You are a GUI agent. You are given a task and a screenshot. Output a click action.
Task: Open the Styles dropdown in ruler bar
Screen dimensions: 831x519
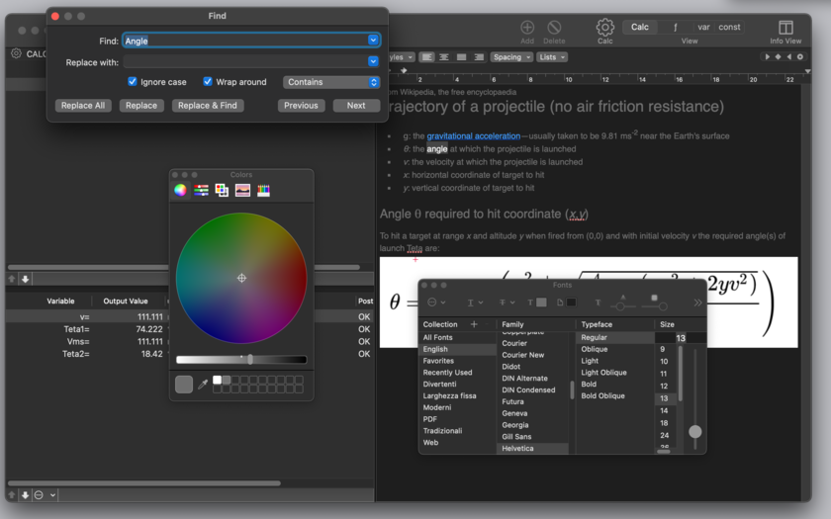pos(402,57)
